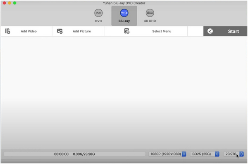Click the Add Video button text
The width and height of the screenshot is (248, 164).
click(x=29, y=31)
